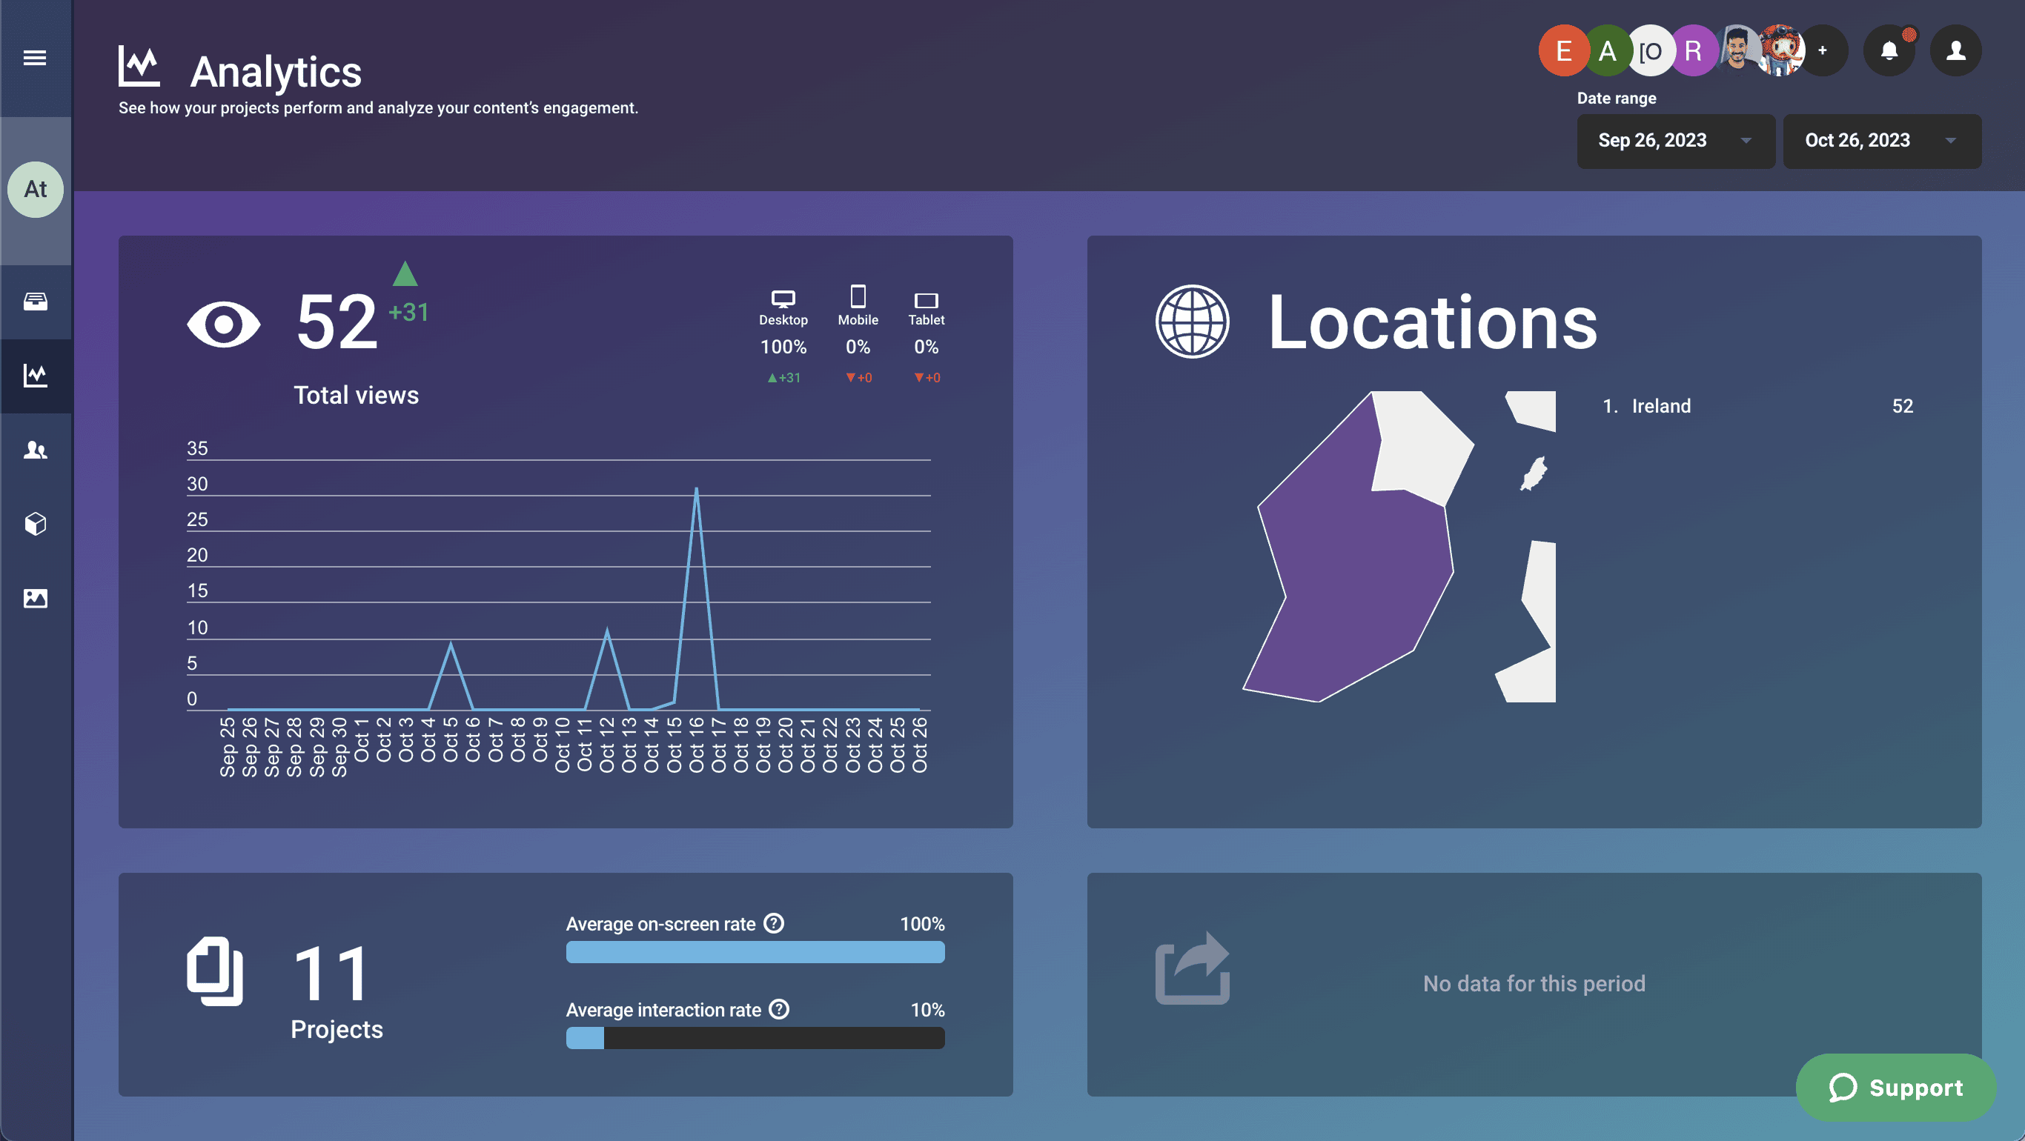Click the Desktop device icon
Screen dimensions: 2025x1141
[x=783, y=299]
